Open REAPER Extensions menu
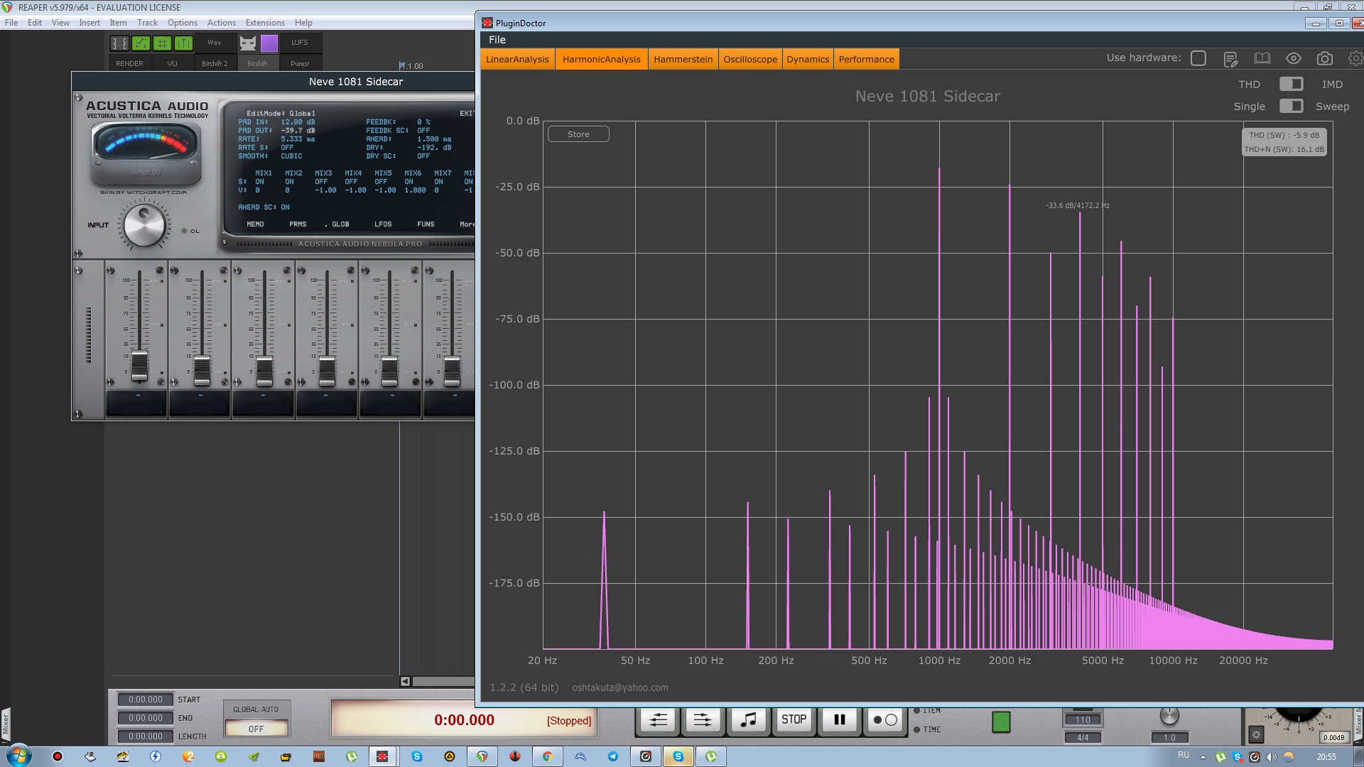1364x767 pixels. [x=265, y=23]
